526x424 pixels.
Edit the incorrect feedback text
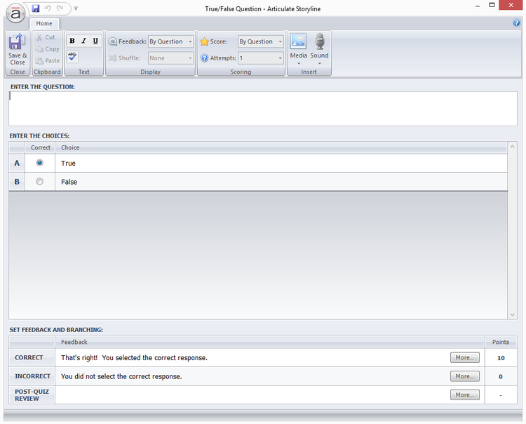click(x=121, y=377)
